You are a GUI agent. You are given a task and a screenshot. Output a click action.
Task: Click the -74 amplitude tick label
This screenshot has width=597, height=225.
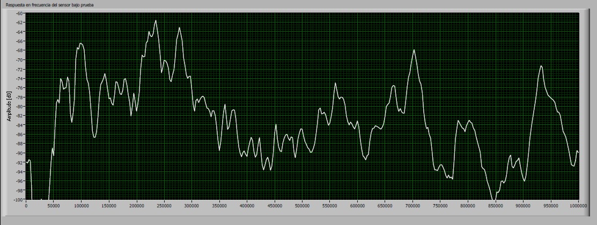(x=20, y=78)
